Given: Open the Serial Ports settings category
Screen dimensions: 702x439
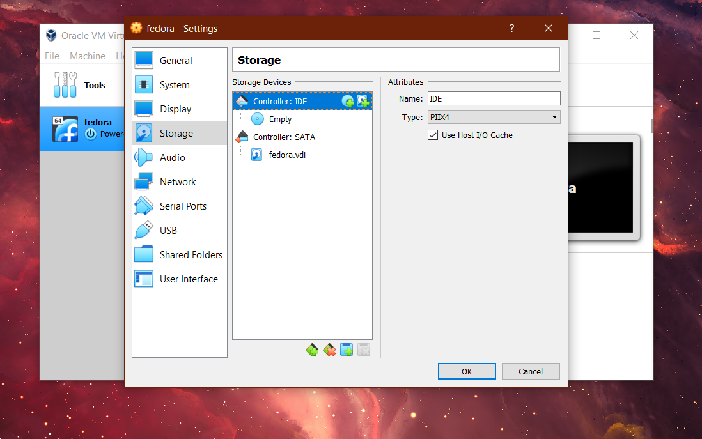Looking at the screenshot, I should click(x=180, y=206).
